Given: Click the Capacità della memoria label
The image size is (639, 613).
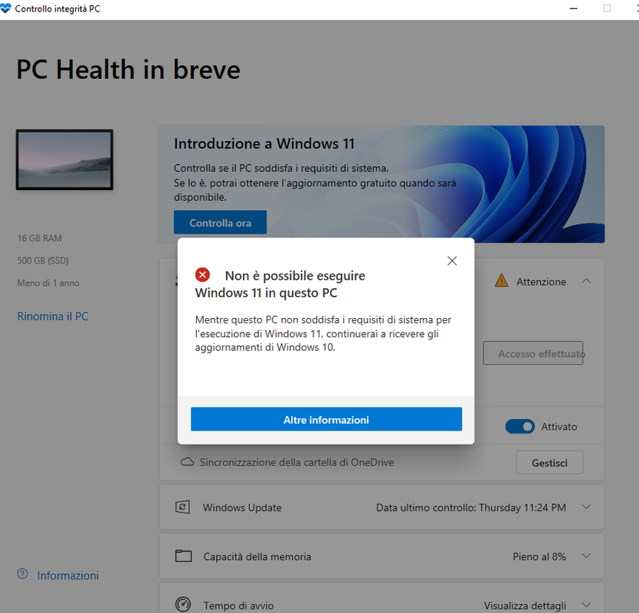Looking at the screenshot, I should point(257,556).
